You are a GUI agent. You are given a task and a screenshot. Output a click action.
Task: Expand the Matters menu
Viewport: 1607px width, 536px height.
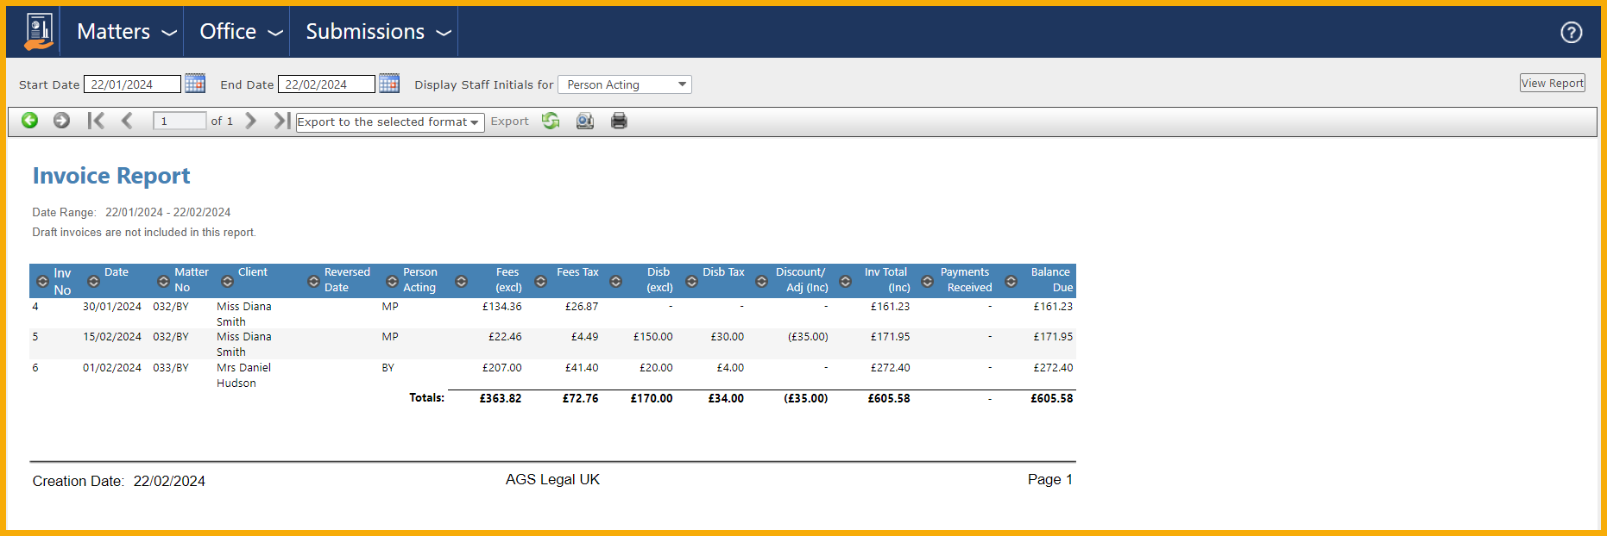coord(126,32)
